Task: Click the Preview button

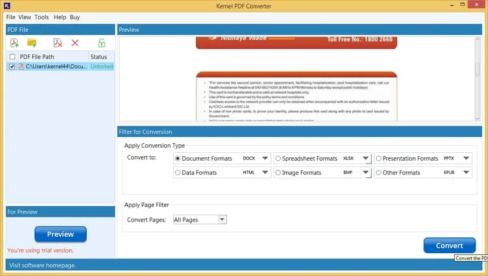Action: (60, 234)
